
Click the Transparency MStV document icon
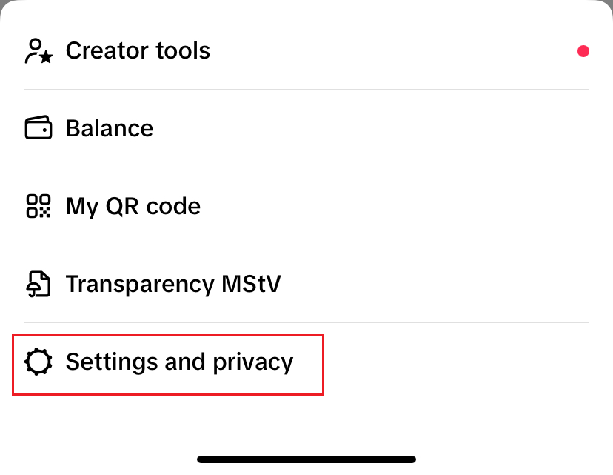point(38,283)
